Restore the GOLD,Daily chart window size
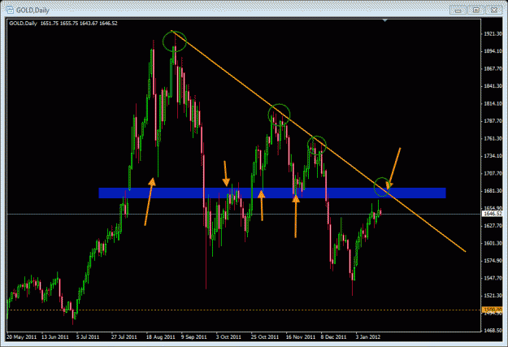The image size is (508, 347). [x=476, y=11]
